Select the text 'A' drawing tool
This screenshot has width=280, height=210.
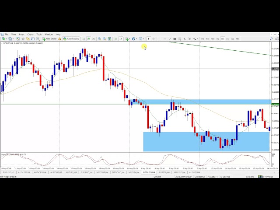185,39
